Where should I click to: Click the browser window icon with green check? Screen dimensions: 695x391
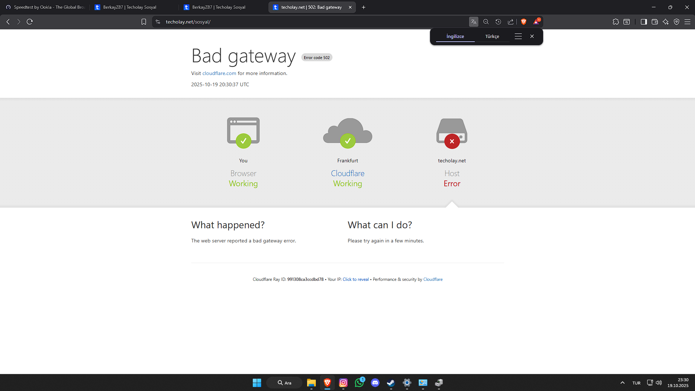point(243,133)
